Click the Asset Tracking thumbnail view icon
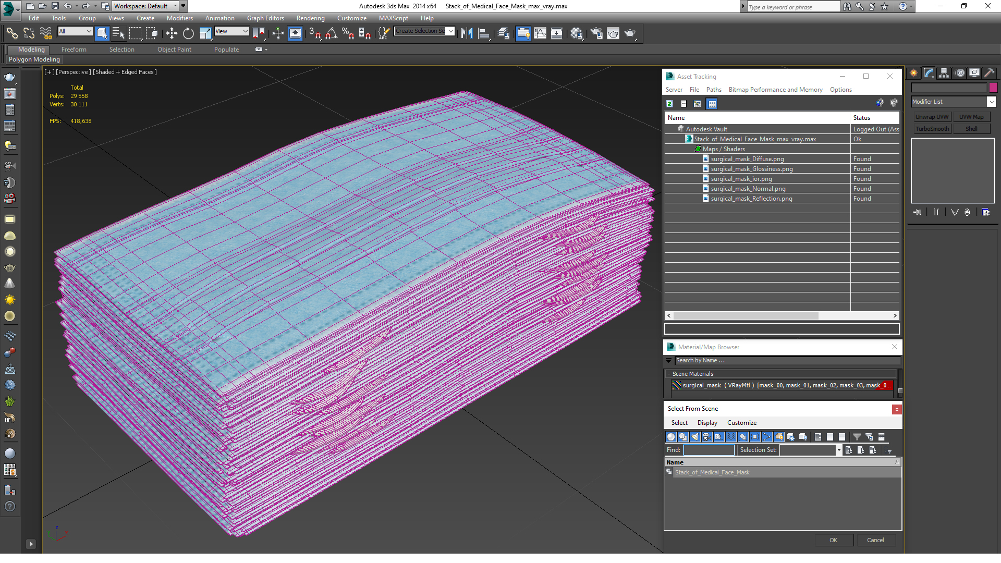The height and width of the screenshot is (563, 1001). [x=712, y=103]
